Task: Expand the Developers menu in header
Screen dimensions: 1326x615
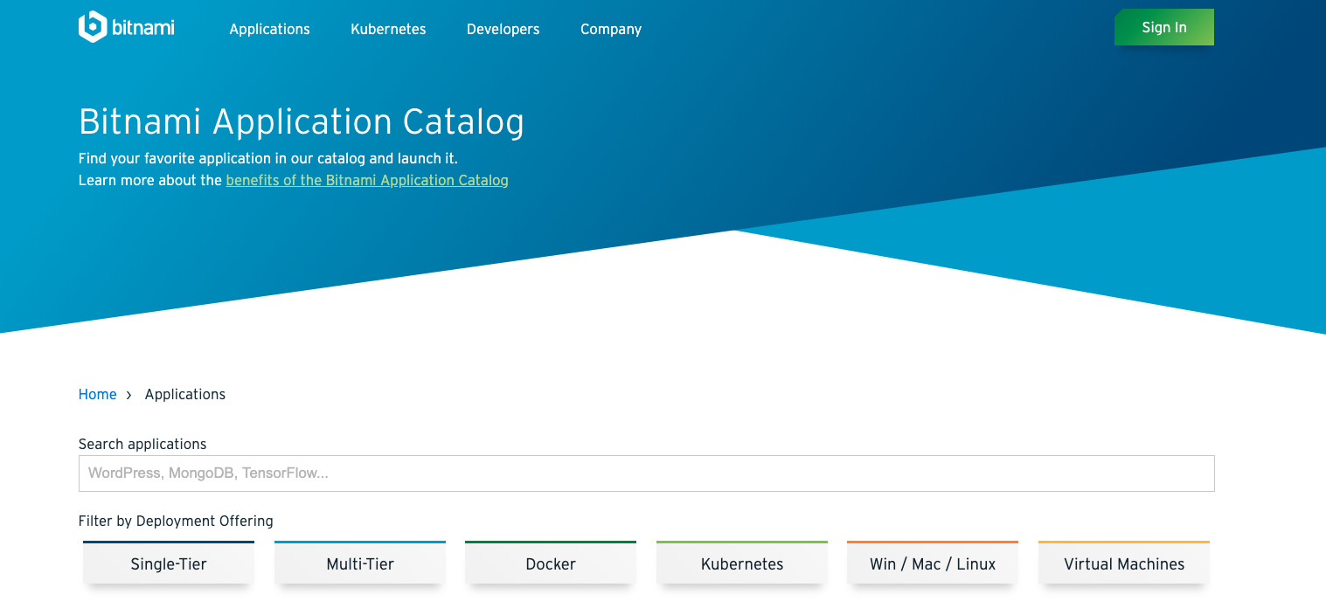Action: coord(503,29)
